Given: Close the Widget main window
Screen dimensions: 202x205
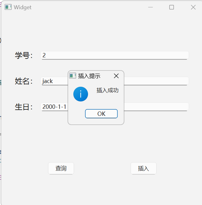Looking at the screenshot, I should 193,7.
